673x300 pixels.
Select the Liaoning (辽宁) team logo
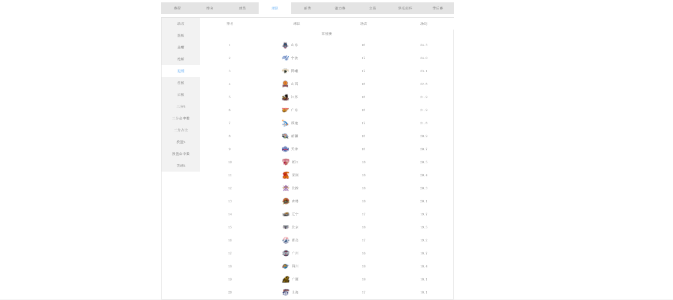[x=286, y=214]
